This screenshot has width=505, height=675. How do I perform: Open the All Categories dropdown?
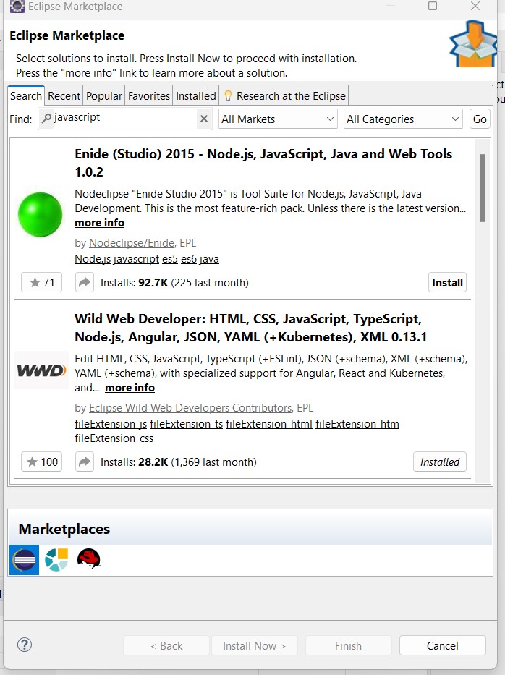(x=404, y=119)
